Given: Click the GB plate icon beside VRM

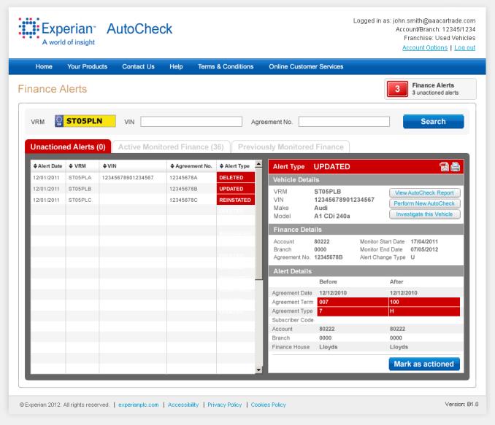Looking at the screenshot, I should pos(59,121).
